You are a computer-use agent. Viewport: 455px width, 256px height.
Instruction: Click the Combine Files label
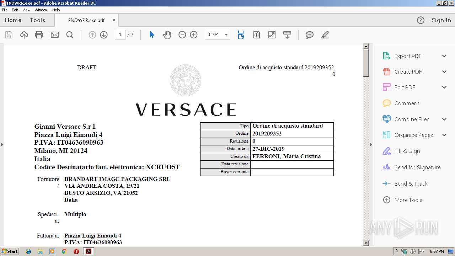point(412,119)
